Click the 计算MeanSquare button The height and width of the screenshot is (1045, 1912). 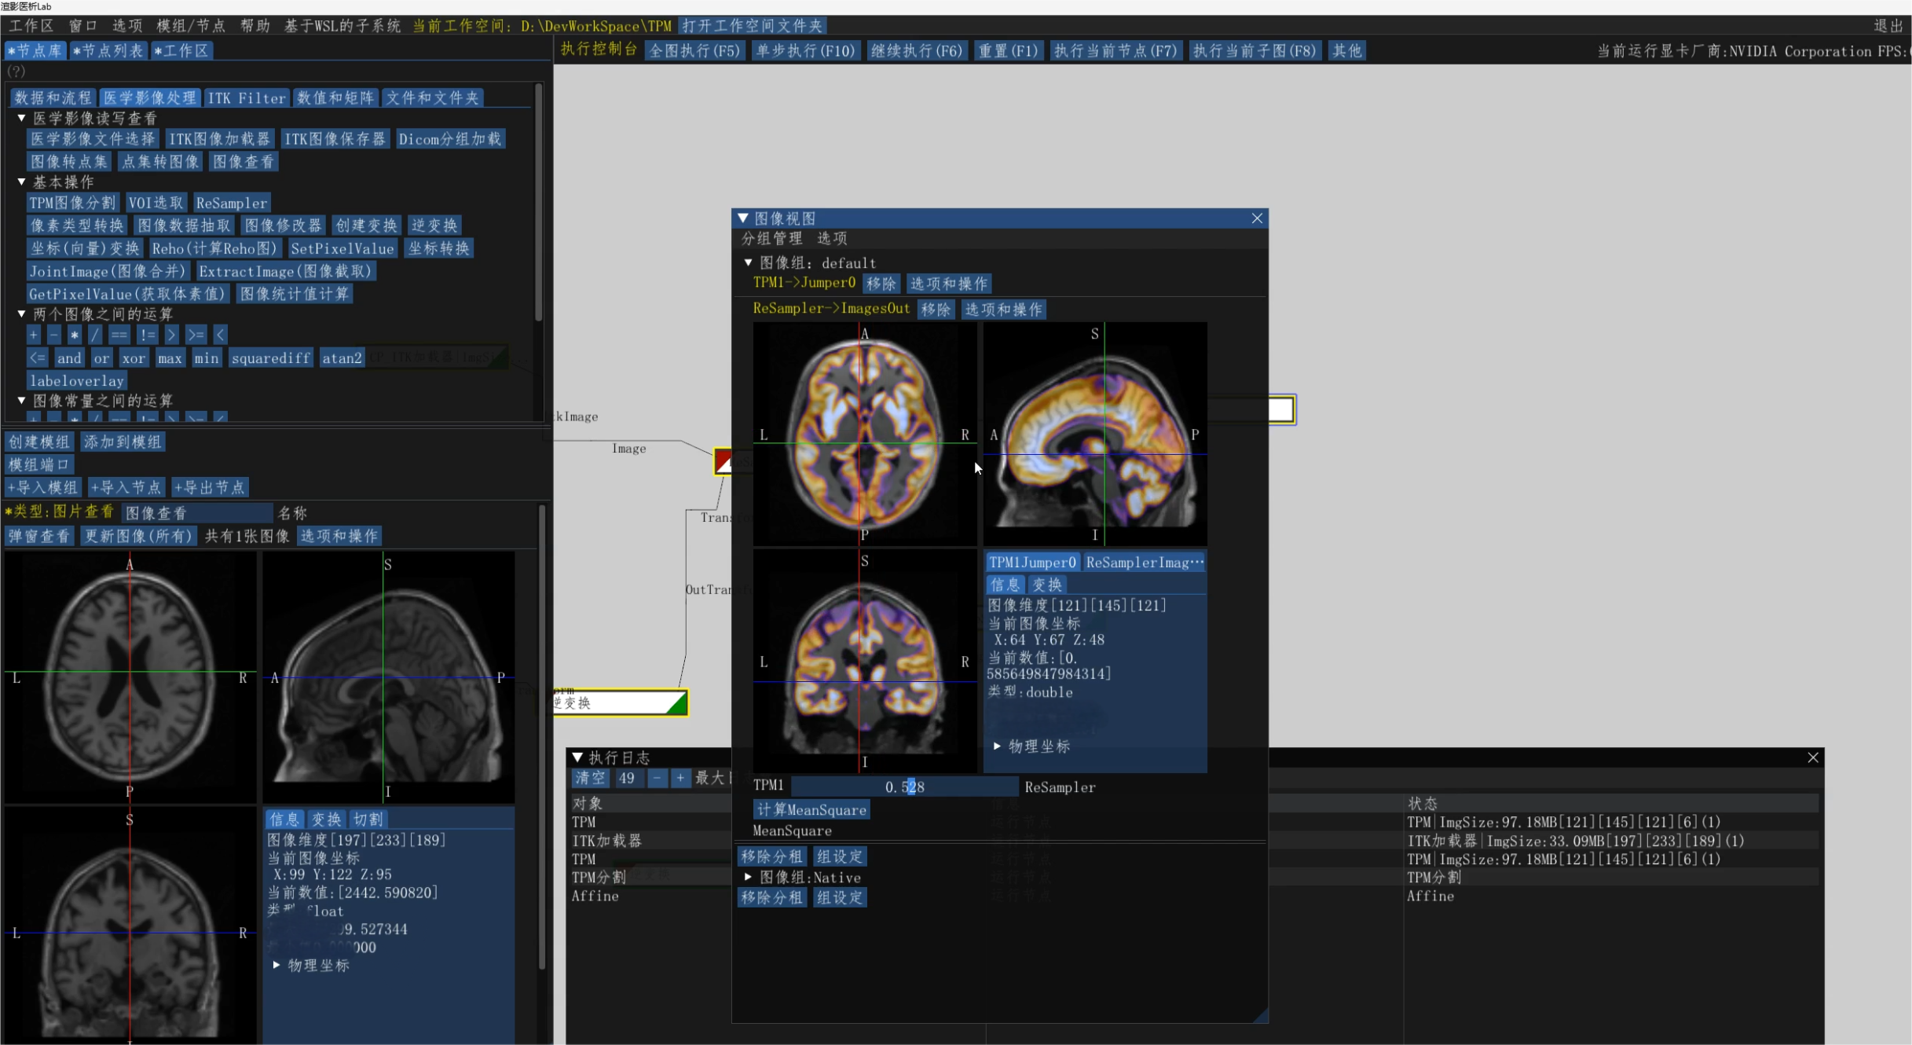point(811,809)
